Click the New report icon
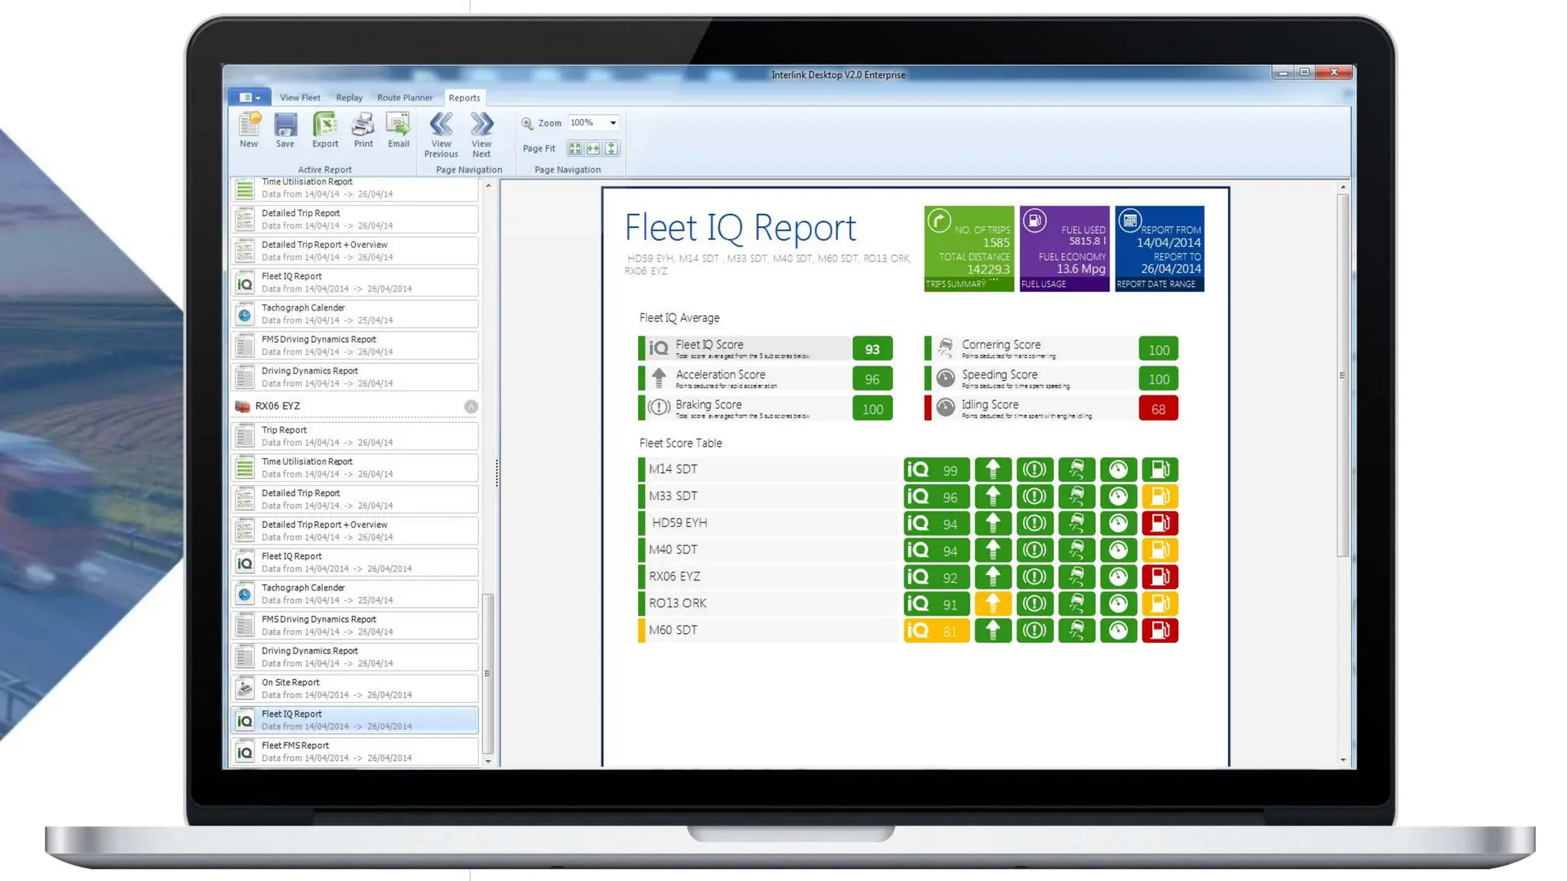 point(249,125)
